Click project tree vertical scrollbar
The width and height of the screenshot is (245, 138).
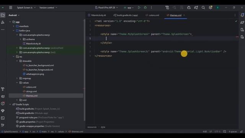click(84, 70)
